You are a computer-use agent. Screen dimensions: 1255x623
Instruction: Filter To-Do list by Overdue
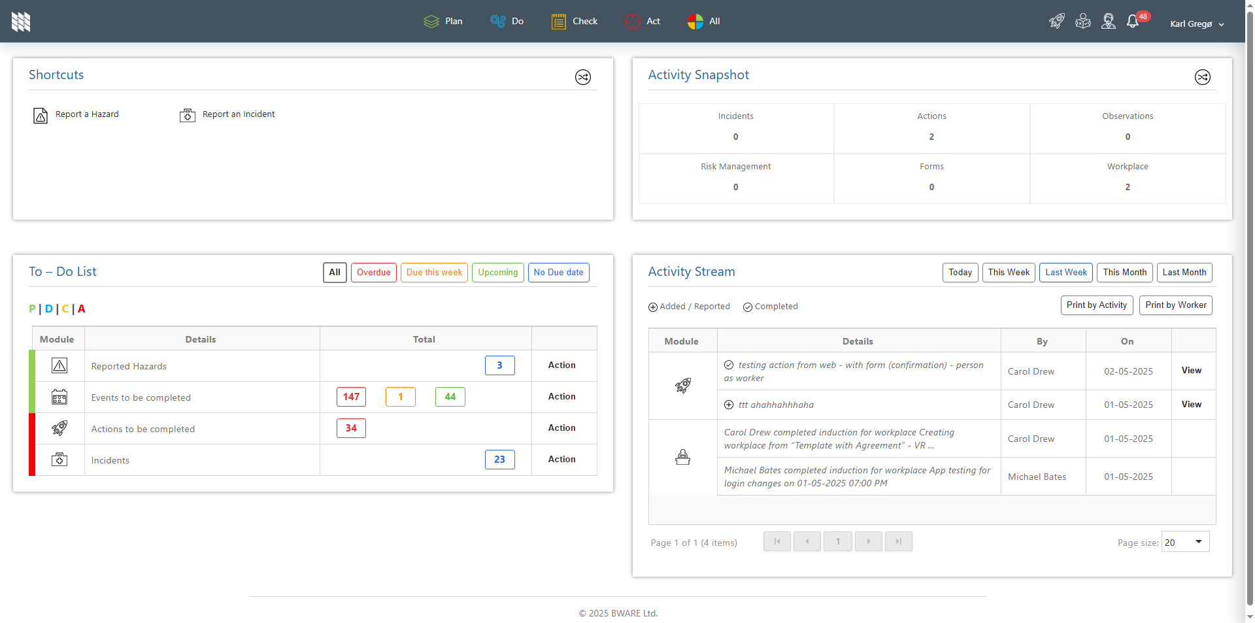pos(374,273)
